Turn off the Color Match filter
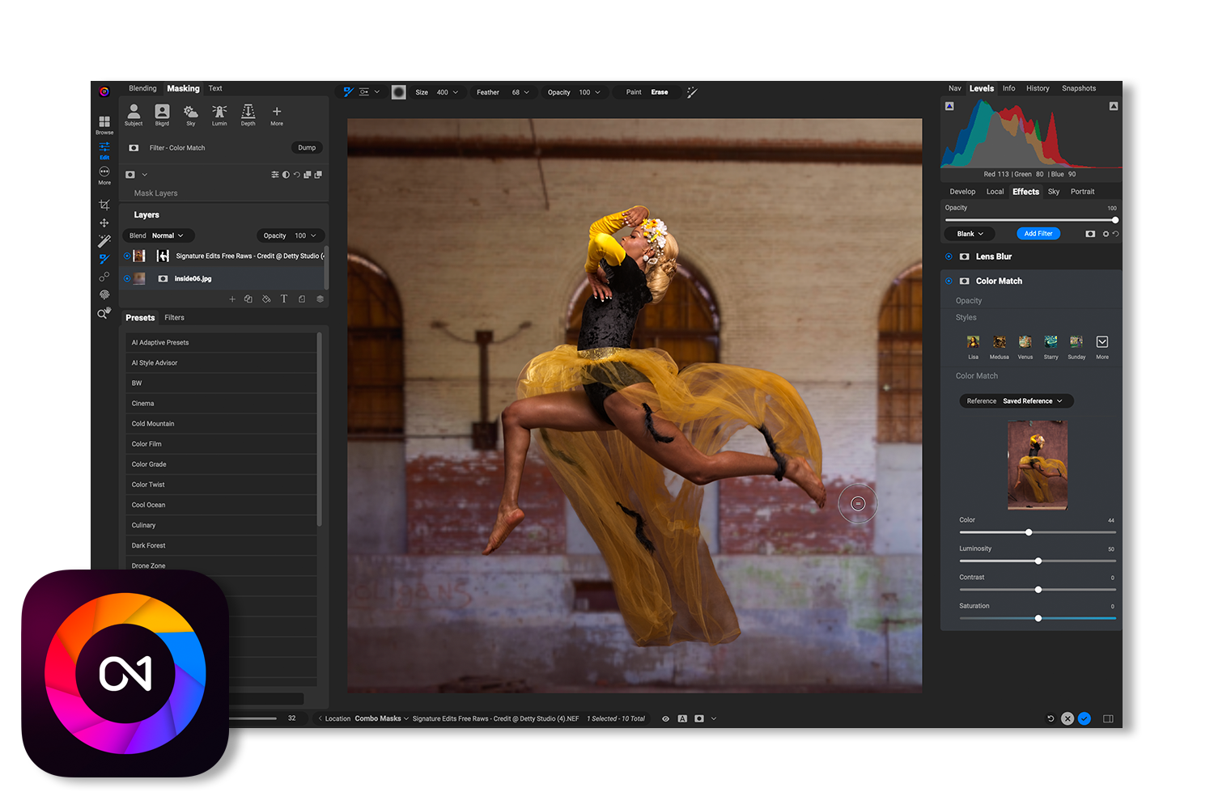Viewport: 1214px width, 809px height. click(x=949, y=281)
